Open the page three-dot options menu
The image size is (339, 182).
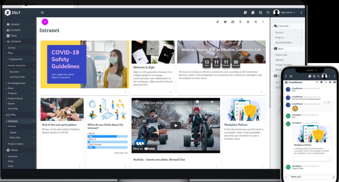tap(263, 22)
